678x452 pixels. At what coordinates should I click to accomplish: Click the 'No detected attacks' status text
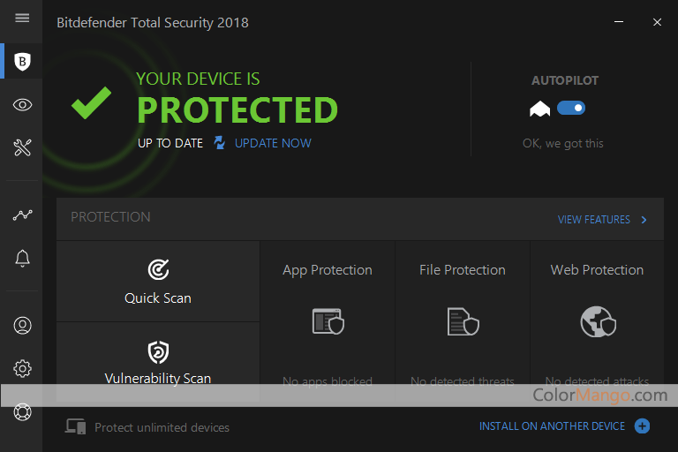pos(597,381)
